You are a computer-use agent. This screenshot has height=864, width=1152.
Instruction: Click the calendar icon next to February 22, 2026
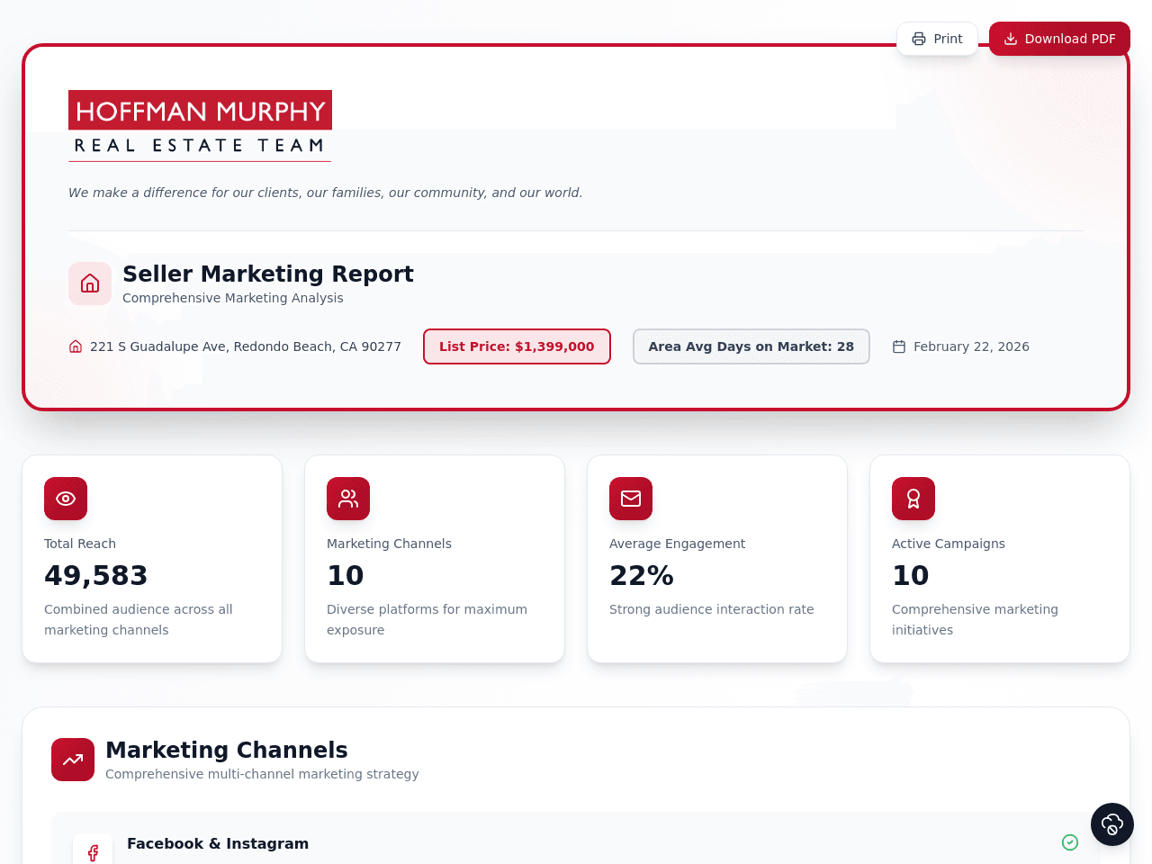coord(899,346)
